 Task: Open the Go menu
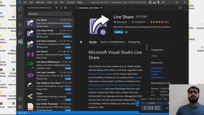click(56, 2)
